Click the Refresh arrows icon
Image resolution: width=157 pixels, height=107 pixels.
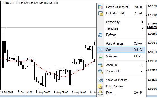point(100,35)
